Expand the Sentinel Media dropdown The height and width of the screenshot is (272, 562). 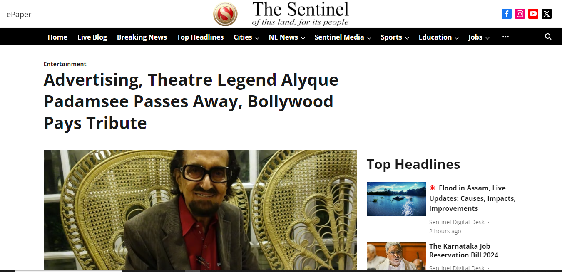343,37
